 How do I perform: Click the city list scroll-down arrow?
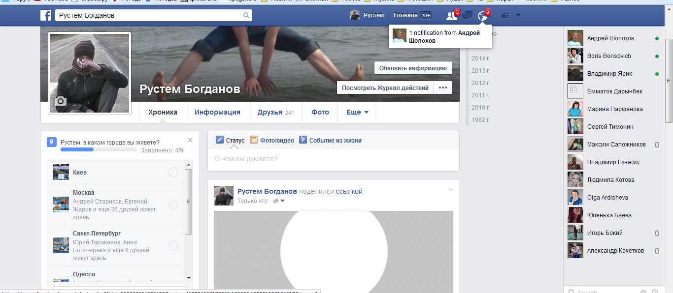(x=189, y=278)
